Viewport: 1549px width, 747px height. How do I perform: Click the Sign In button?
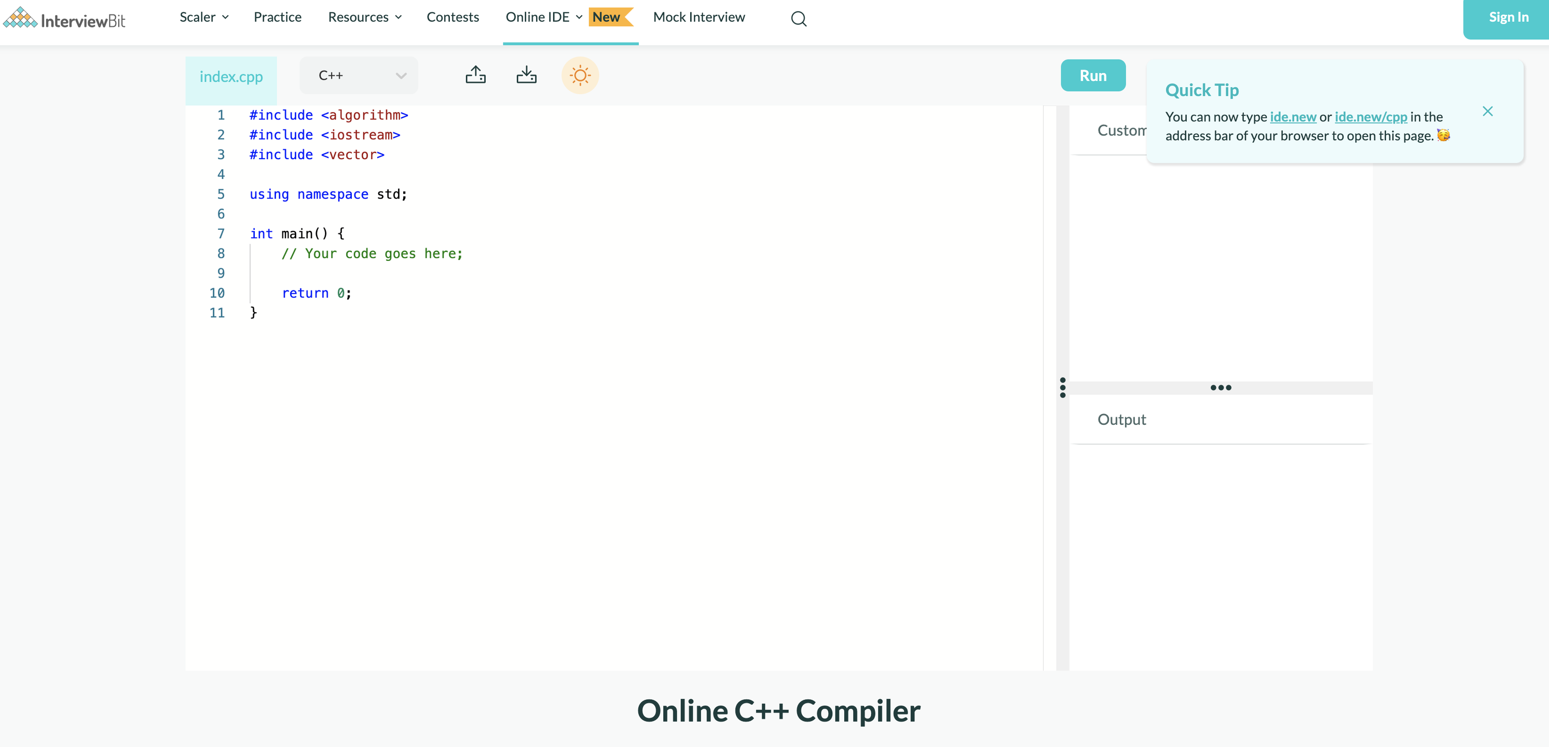pos(1507,18)
